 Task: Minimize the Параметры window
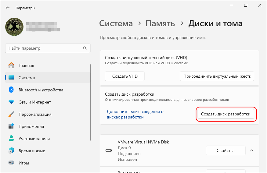point(232,5)
